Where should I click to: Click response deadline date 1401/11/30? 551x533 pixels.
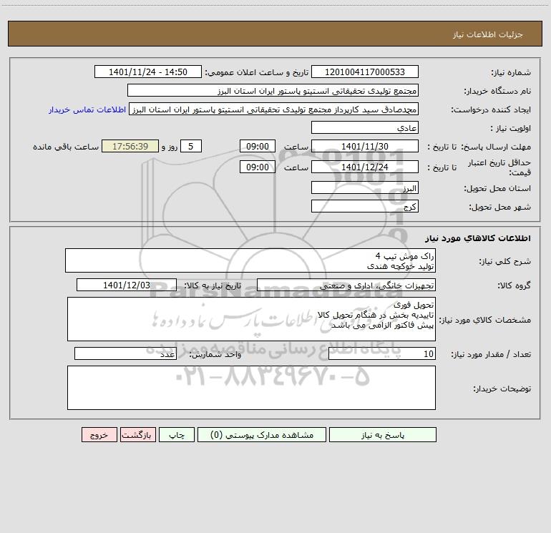coord(365,146)
